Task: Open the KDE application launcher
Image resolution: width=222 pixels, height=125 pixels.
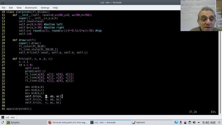Action: point(2,123)
